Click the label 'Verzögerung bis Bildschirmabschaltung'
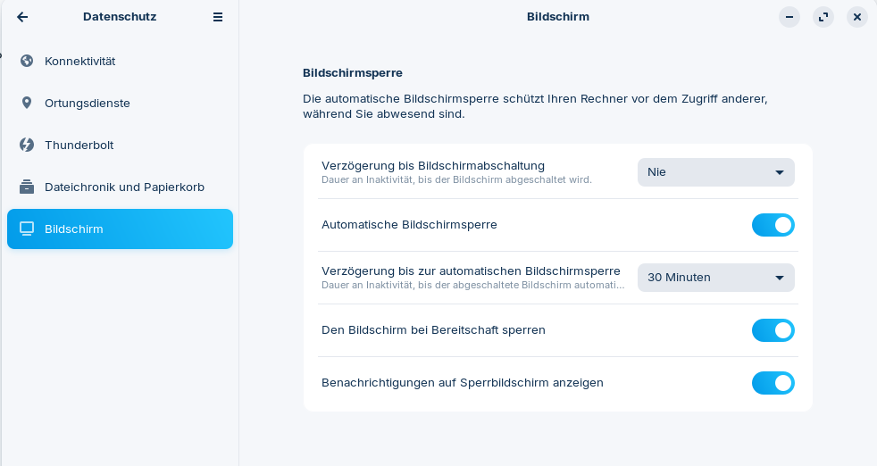Screen dimensions: 877x466 [x=433, y=165]
